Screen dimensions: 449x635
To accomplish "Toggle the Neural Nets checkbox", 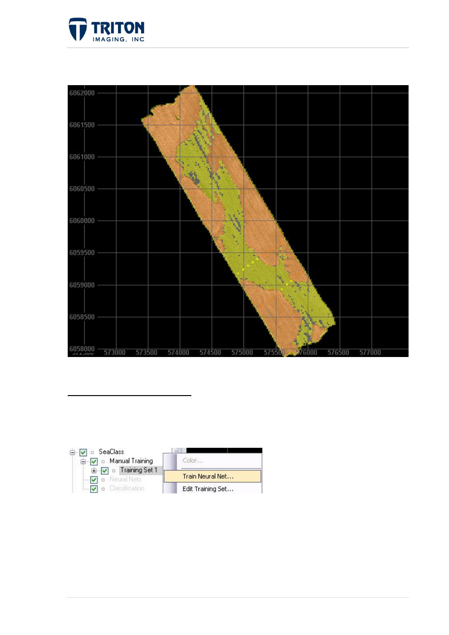I will click(x=94, y=480).
